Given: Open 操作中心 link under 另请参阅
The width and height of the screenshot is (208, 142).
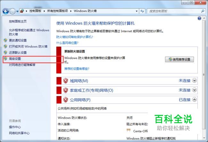Looking at the screenshot, I should click(15, 127).
